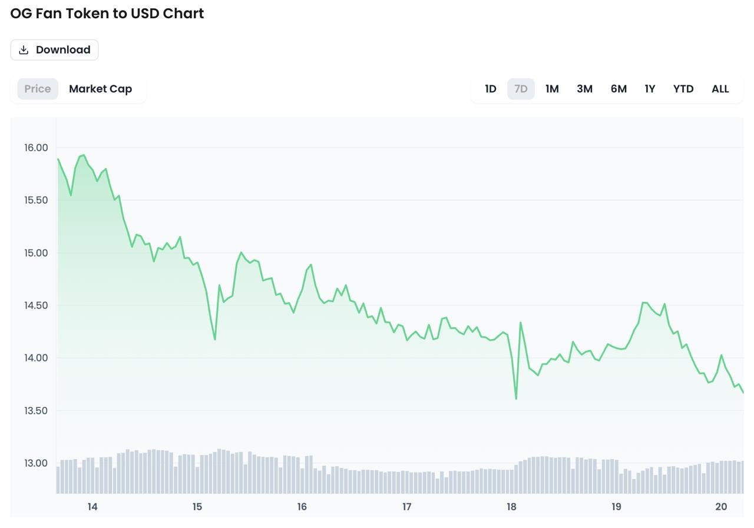Select the 1M time range
Screen dimensions: 754x528
point(552,89)
